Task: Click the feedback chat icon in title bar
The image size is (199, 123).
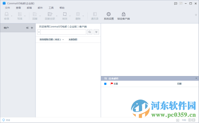Action: (176, 3)
